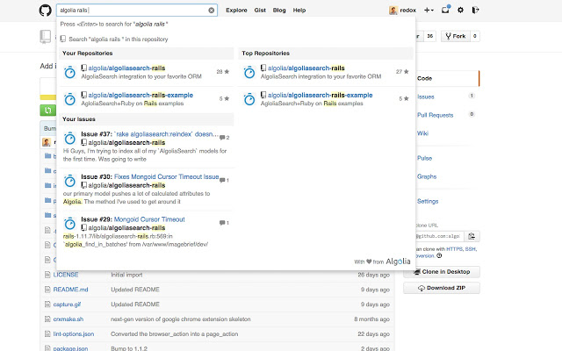Click the search field containing algolia rails
This screenshot has width=562, height=351.
137,11
